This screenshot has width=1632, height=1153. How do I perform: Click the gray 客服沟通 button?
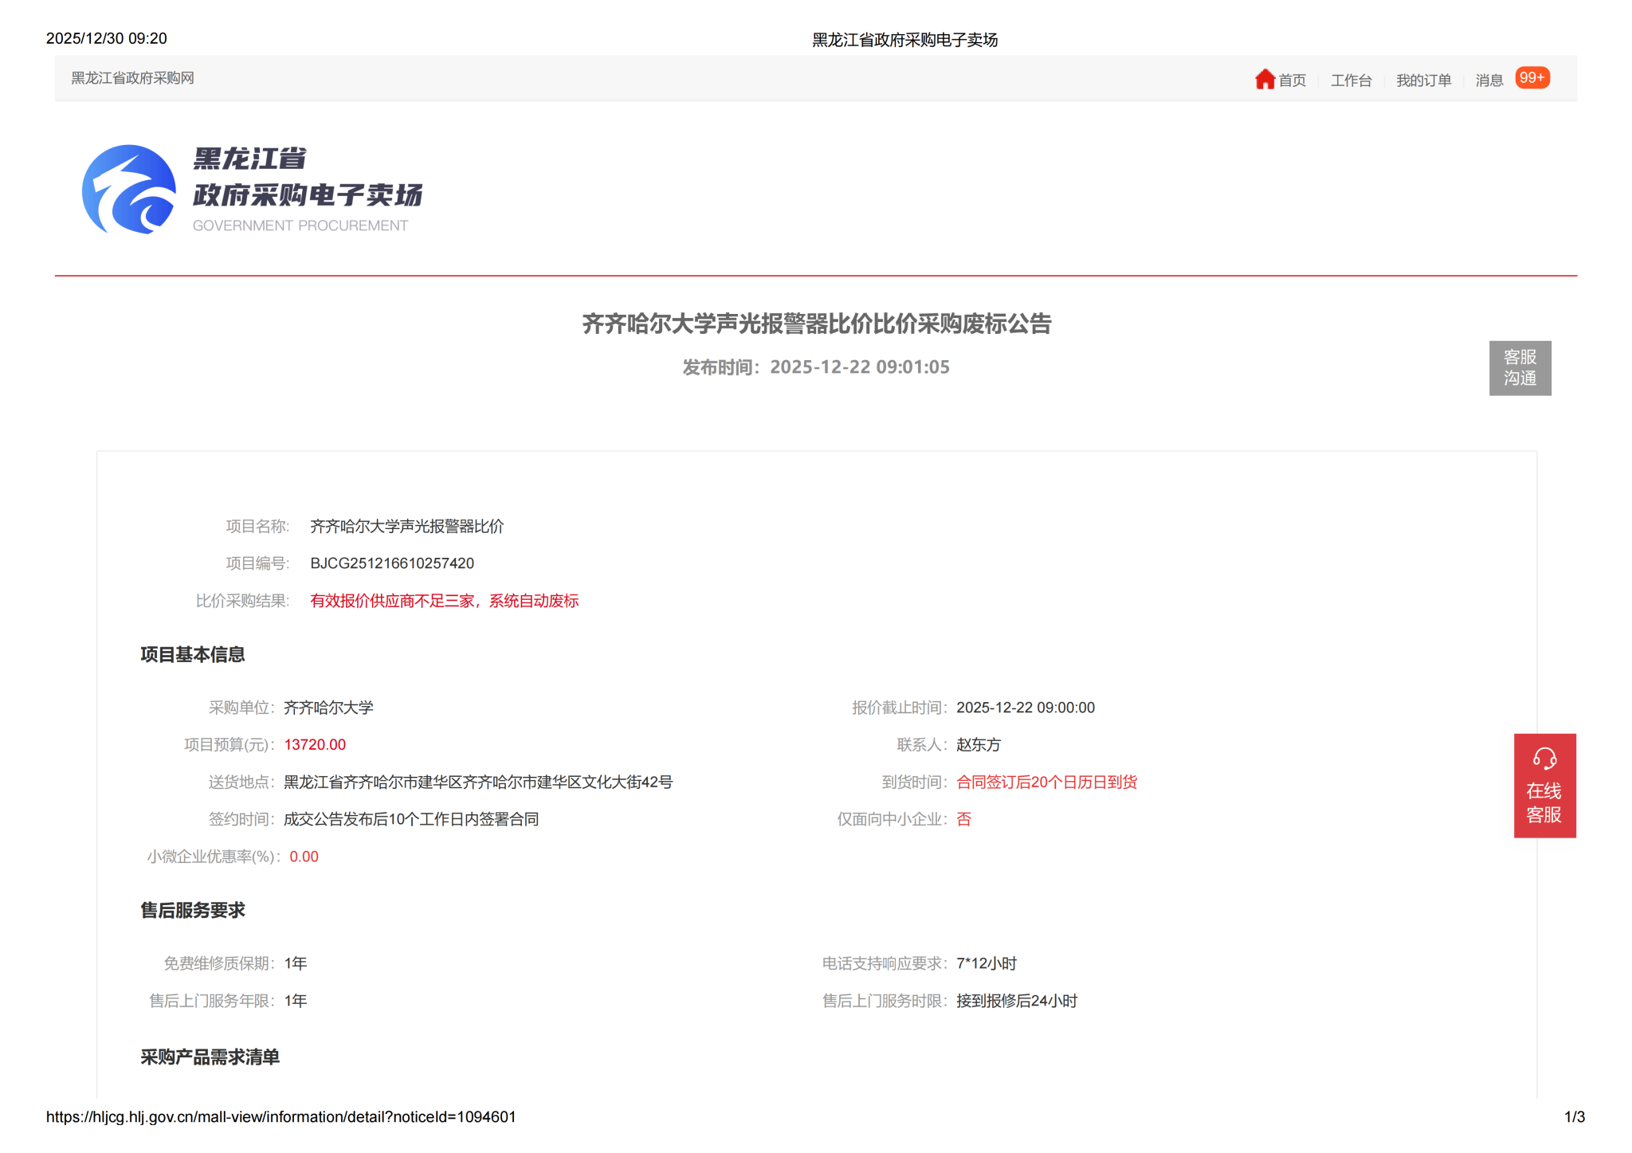pos(1520,367)
